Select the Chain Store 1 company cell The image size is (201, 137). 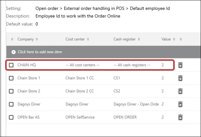[x=29, y=78]
